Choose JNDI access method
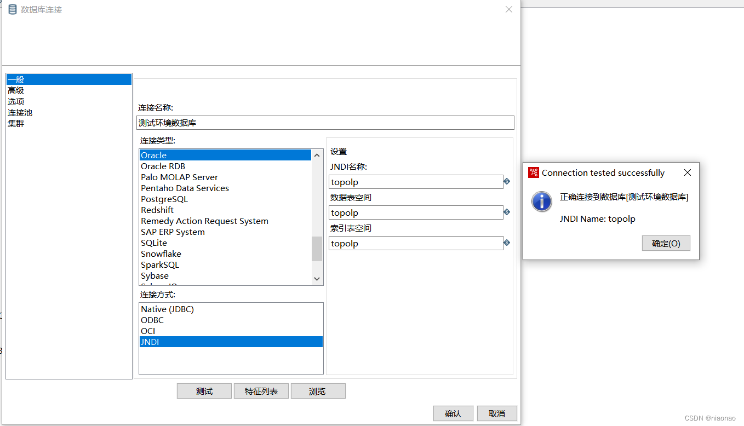This screenshot has width=744, height=426. coord(231,342)
